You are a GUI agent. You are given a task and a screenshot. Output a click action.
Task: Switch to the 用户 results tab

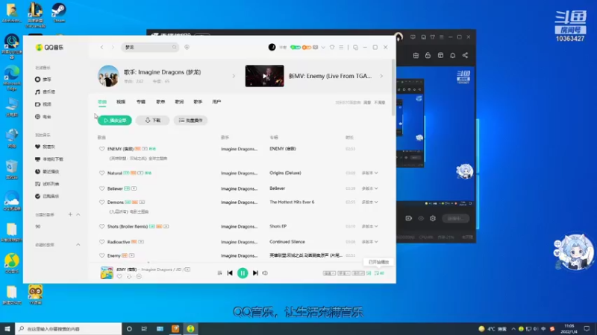(x=216, y=102)
